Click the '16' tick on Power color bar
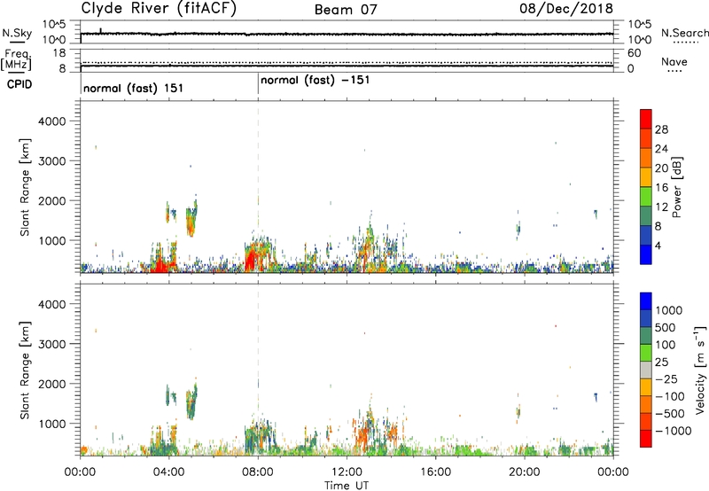 661,188
